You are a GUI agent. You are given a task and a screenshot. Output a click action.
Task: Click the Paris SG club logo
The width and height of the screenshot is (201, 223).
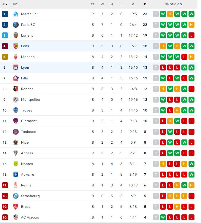pyautogui.click(x=16, y=25)
